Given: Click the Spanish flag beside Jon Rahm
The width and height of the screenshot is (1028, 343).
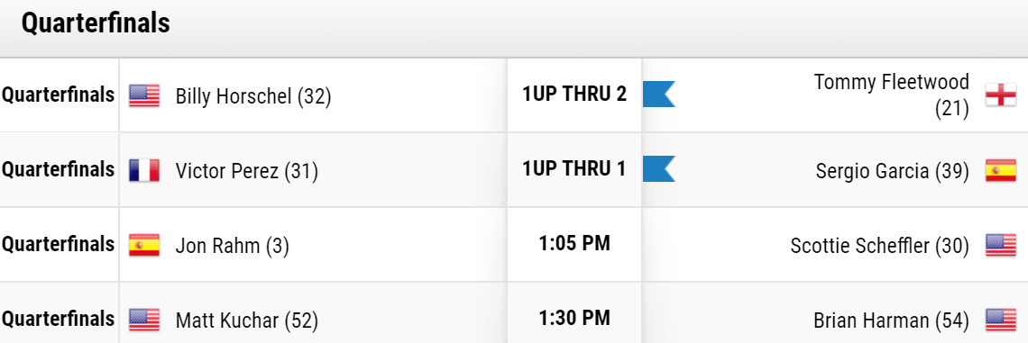Looking at the screenshot, I should [x=144, y=245].
